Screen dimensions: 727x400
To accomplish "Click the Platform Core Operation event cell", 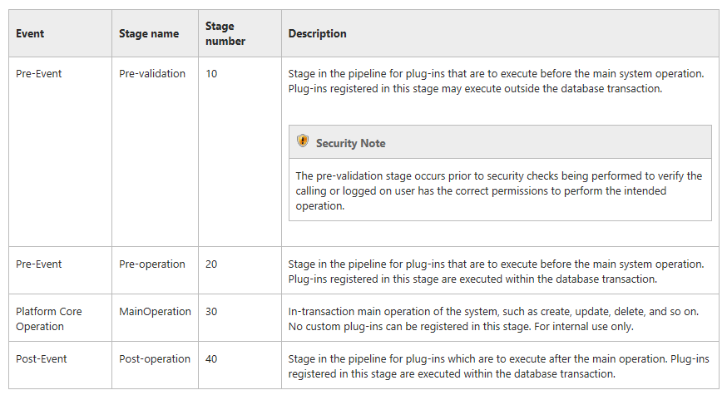I will point(49,319).
